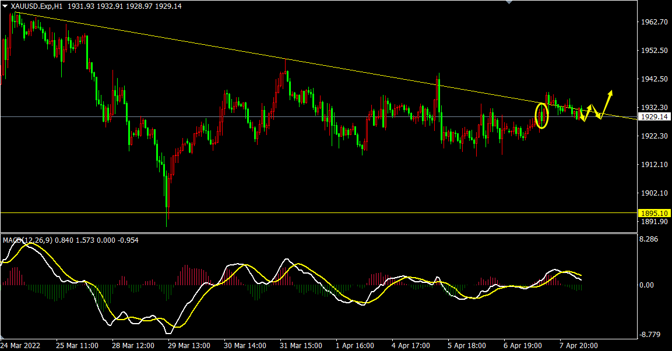
Task: Click the 5 Apr 18:00 time label
Action: click(x=467, y=345)
